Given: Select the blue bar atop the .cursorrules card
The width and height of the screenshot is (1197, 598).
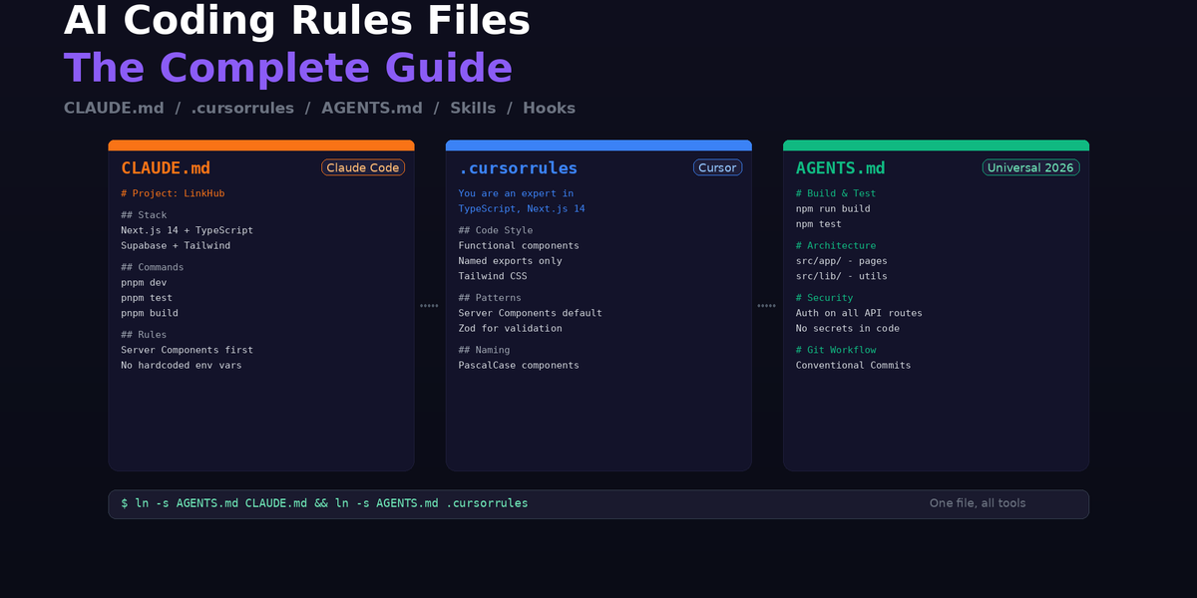Looking at the screenshot, I should coord(598,144).
